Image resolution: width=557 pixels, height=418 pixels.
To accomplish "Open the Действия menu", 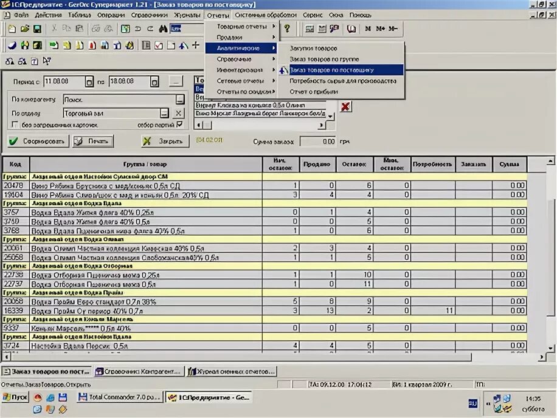I will coord(48,15).
